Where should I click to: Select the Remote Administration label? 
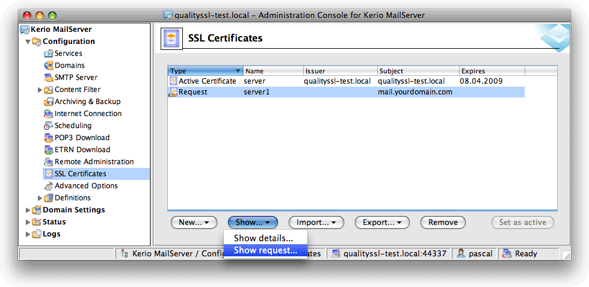pyautogui.click(x=94, y=161)
